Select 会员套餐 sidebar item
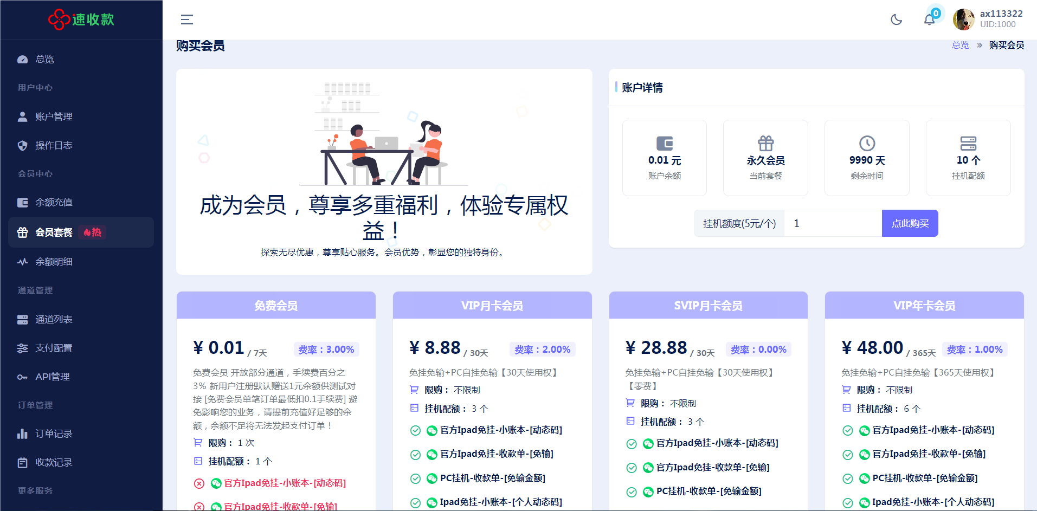This screenshot has width=1037, height=511. [x=54, y=232]
